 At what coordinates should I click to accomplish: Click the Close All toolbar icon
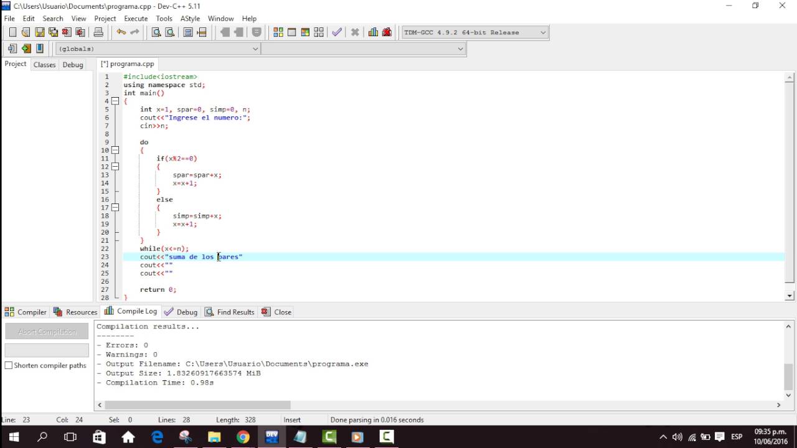click(x=80, y=32)
